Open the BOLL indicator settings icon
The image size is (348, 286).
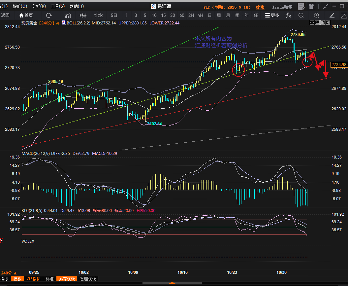64,23
